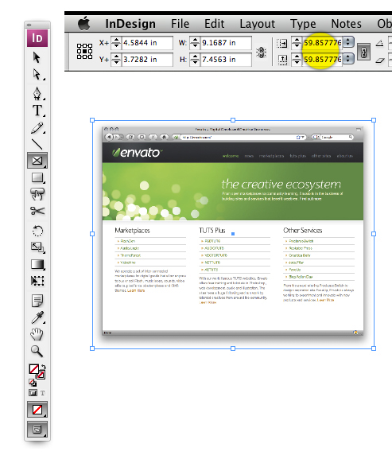Step the X position value arrows
Screen dimensions: 392x463
coord(116,43)
